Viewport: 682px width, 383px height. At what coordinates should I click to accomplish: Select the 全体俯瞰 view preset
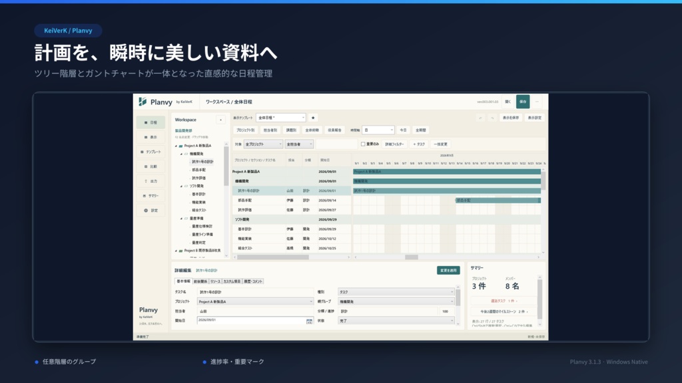point(312,130)
